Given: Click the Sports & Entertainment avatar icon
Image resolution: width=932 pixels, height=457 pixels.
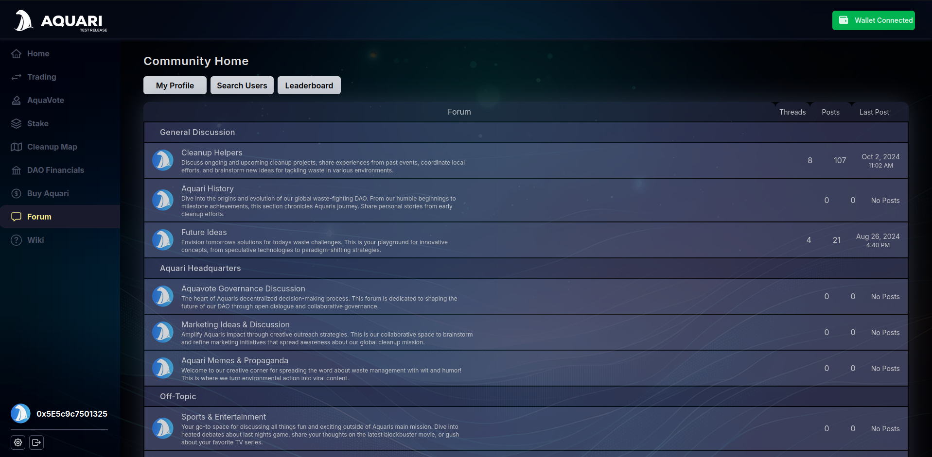Looking at the screenshot, I should click(163, 428).
